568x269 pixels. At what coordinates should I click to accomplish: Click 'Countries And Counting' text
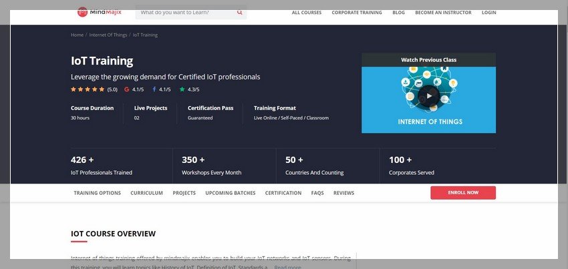pyautogui.click(x=315, y=173)
